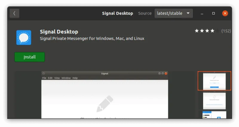
Task: Maximize the software window
Action: (x=214, y=13)
